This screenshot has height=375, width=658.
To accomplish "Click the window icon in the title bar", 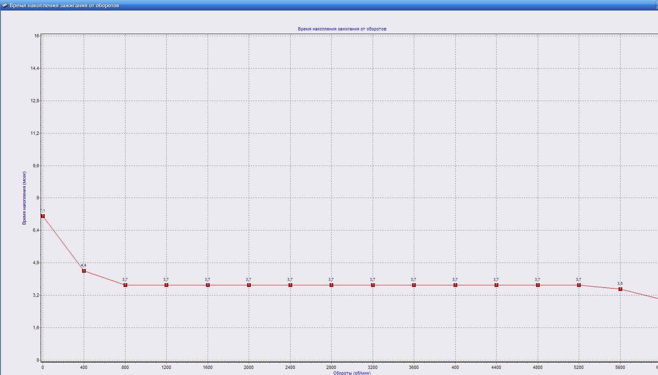I will click(5, 5).
